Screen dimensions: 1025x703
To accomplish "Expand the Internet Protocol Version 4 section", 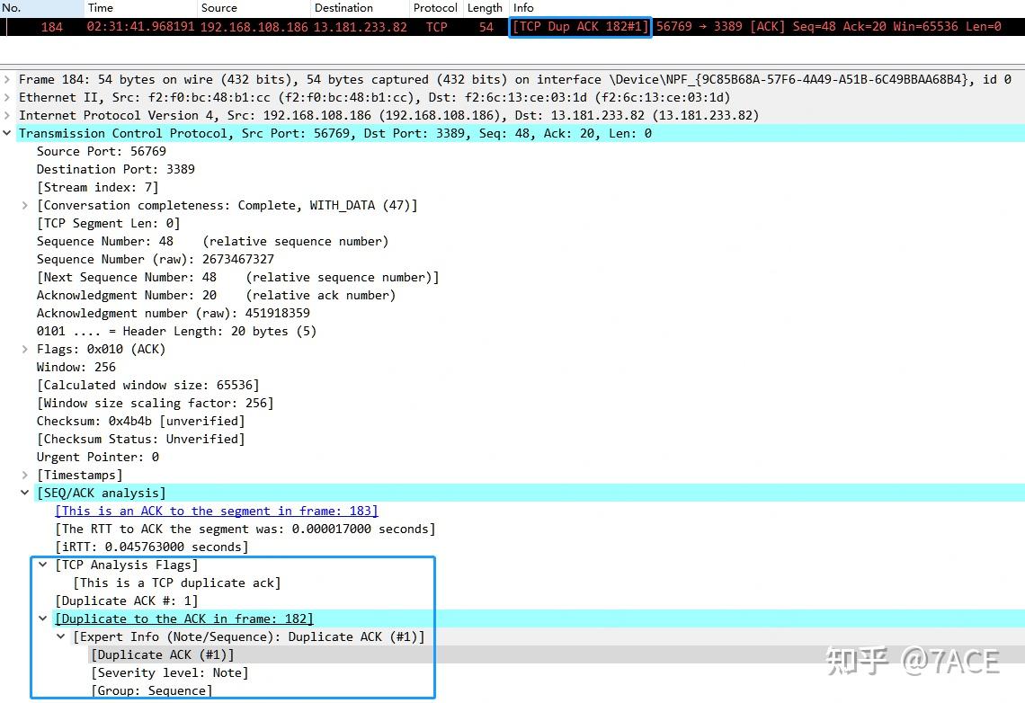I will point(7,115).
